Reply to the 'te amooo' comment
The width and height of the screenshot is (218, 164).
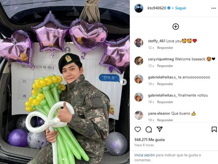(165, 84)
